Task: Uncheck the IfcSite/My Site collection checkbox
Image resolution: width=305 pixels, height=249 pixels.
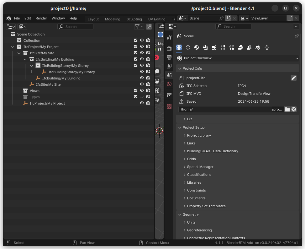Action: [136, 53]
